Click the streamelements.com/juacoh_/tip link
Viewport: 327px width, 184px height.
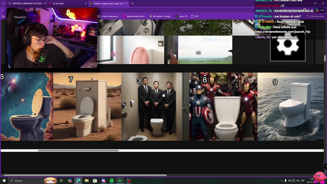283,32
